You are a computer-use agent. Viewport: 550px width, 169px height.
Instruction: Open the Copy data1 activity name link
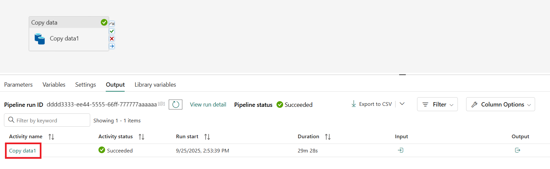click(x=23, y=151)
